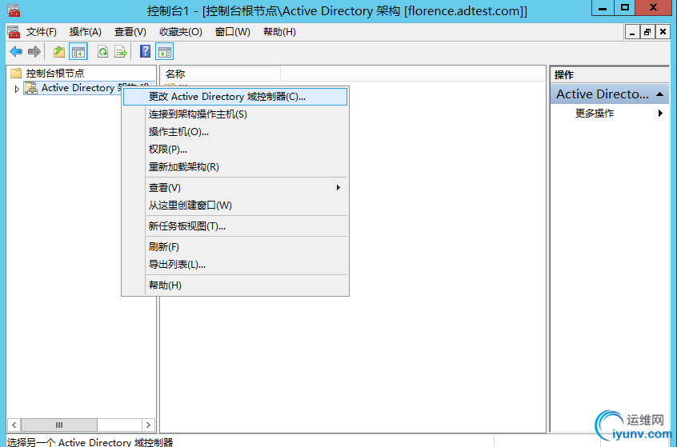Choose 更改 Active Directory 域控制器(C)...
Viewport: 677px width, 447px height.
235,97
